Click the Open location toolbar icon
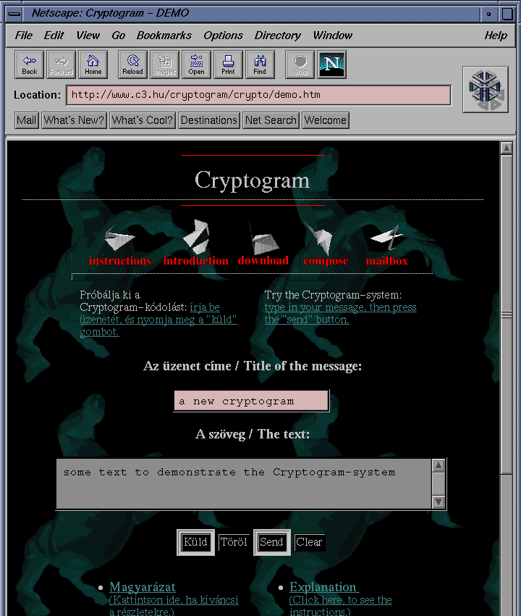This screenshot has width=521, height=616. coord(196,64)
